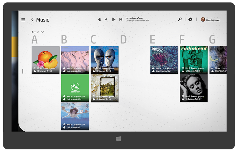Screen dimensions: 238x152
Task: Open the two metal heads album
Action: pos(105,60)
